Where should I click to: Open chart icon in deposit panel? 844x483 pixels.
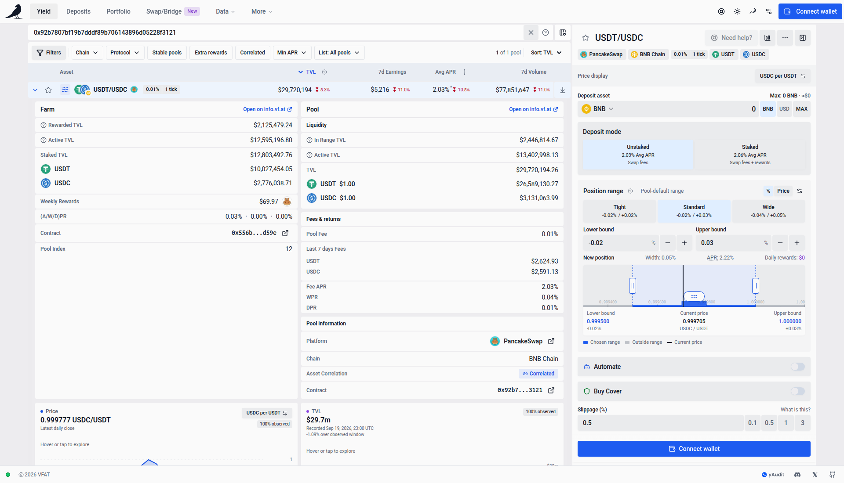[768, 38]
